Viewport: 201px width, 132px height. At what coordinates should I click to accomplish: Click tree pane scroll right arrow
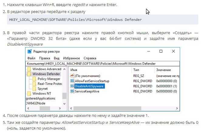point(60,108)
